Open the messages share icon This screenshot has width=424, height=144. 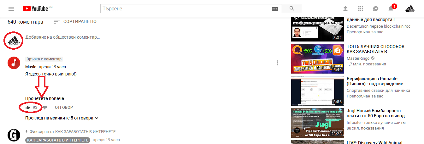point(376,8)
